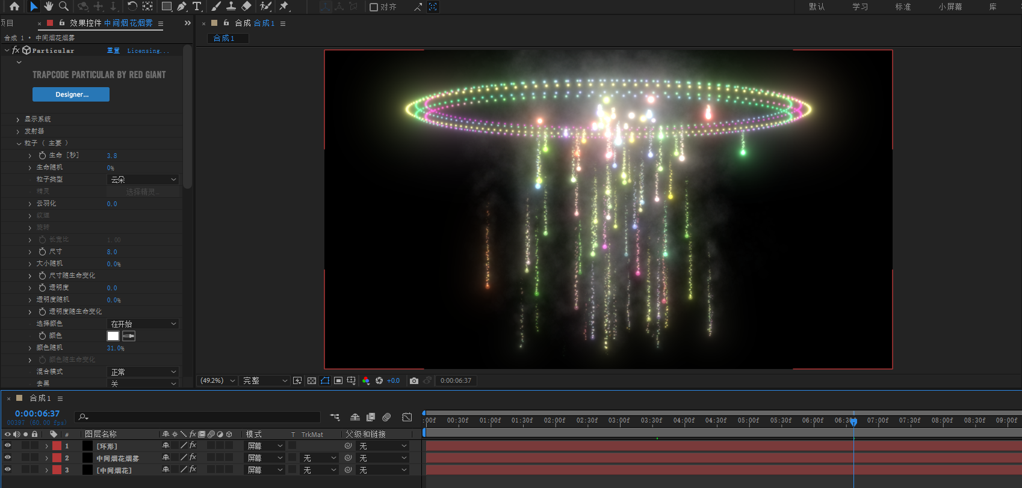Switch to the 标准 workspace

point(903,7)
